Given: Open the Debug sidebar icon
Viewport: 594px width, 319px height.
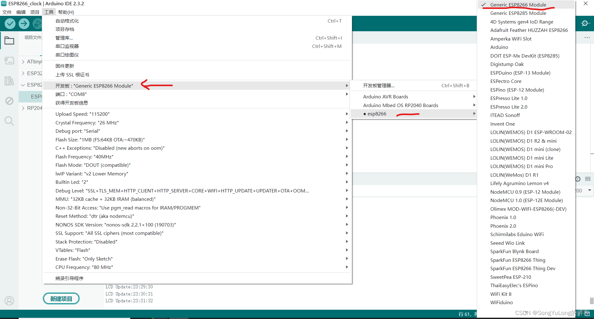Looking at the screenshot, I should (9, 101).
